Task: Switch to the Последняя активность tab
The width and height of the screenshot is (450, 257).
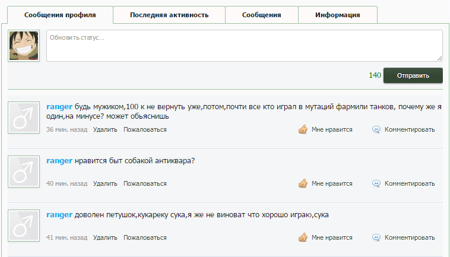Action: coord(169,15)
